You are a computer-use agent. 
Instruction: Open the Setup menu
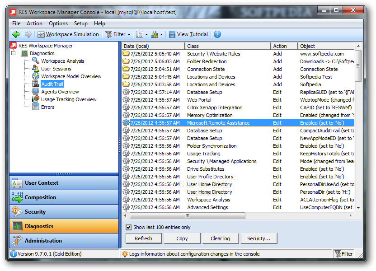tap(80, 23)
